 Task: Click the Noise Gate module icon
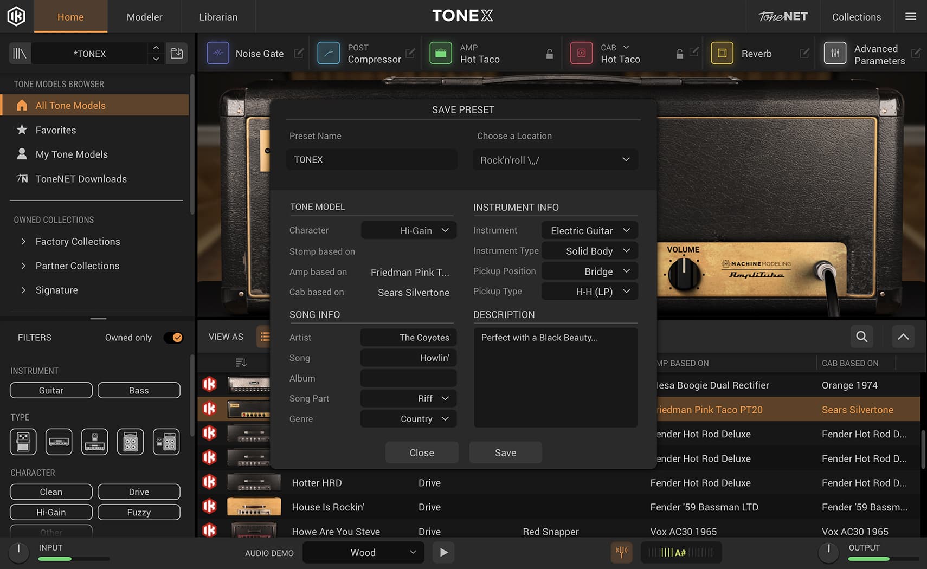[x=218, y=53]
